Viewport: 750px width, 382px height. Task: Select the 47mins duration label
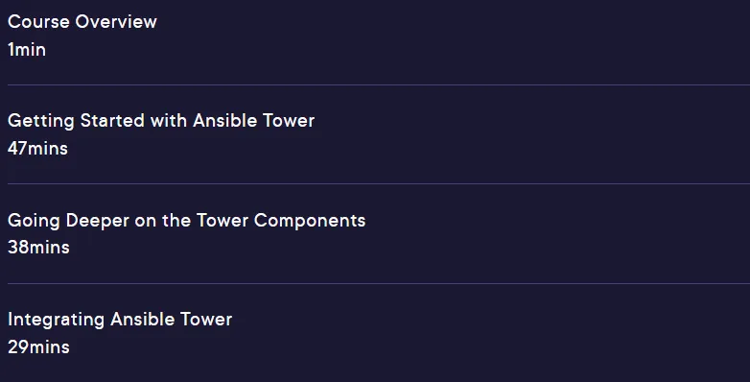tap(37, 149)
